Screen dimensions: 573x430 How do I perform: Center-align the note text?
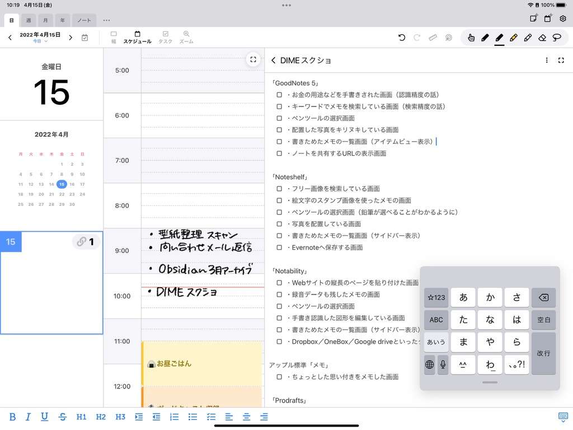click(x=247, y=417)
